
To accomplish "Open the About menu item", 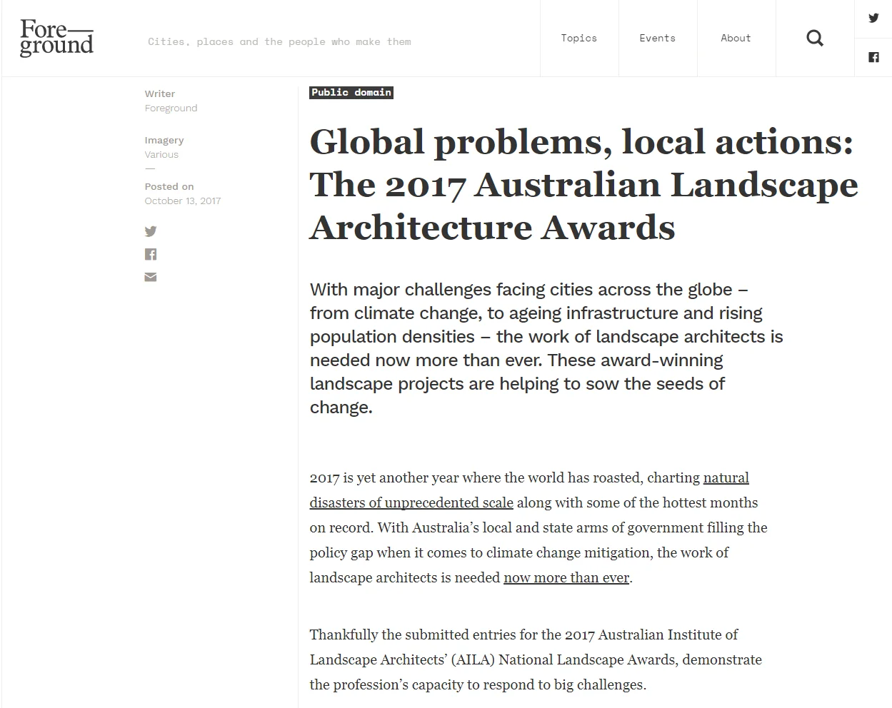I will tap(736, 38).
